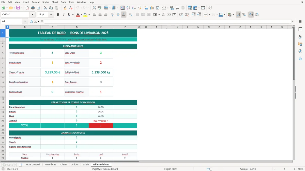Image resolution: width=305 pixels, height=171 pixels.
Task: Switch to the Saisie sheet tab
Action: (86, 164)
